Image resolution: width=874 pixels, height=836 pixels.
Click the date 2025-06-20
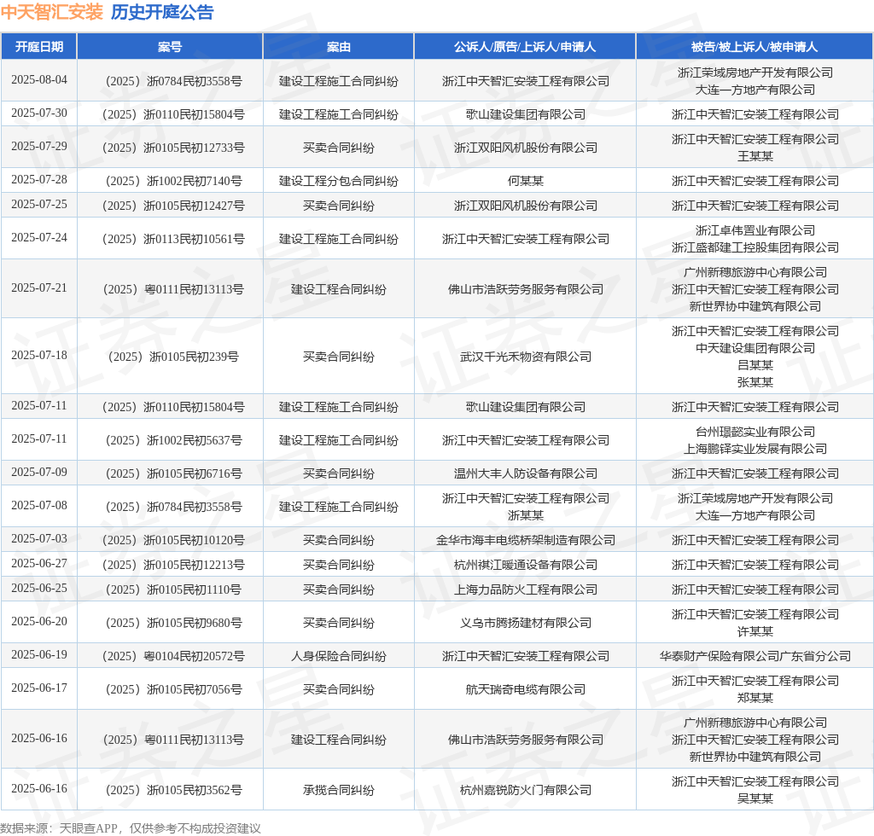39,622
